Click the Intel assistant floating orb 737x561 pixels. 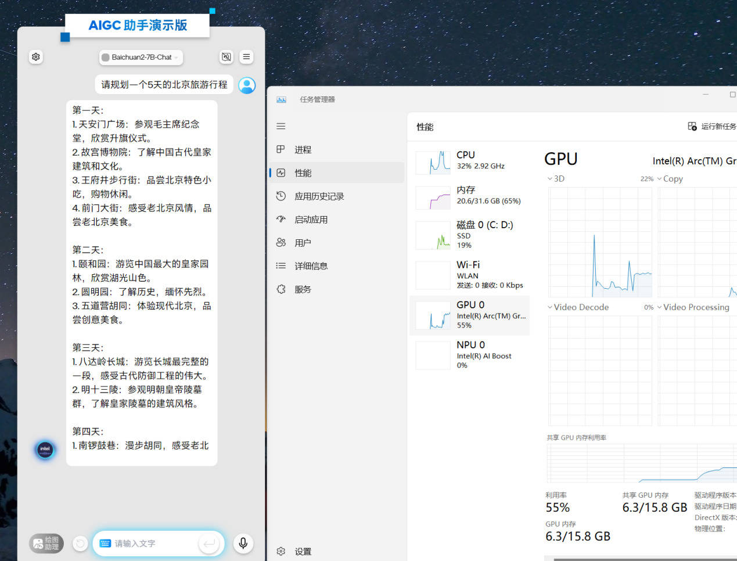coord(45,449)
